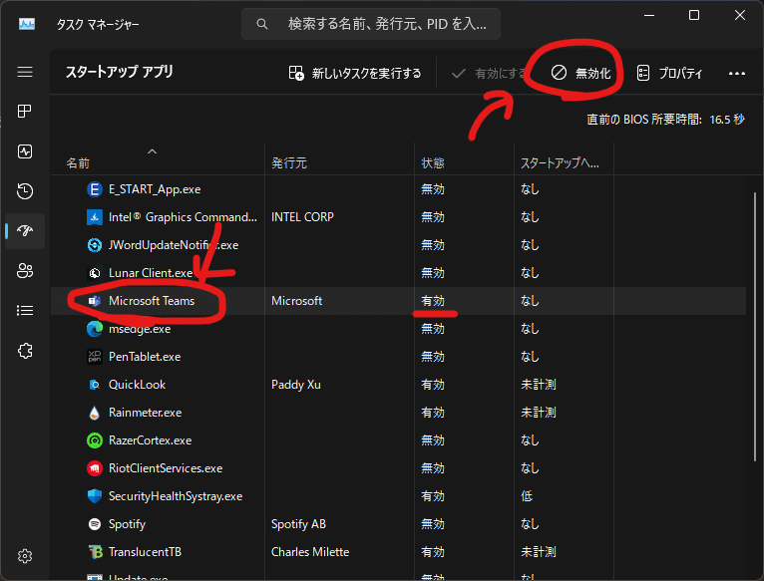Select RazerCortex.exe in the list
The image size is (764, 581).
pyautogui.click(x=150, y=440)
